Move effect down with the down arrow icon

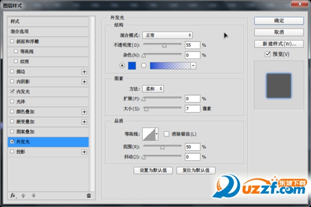click(34, 196)
